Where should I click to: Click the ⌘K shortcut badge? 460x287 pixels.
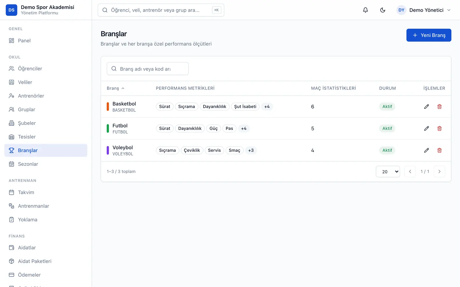(x=216, y=10)
